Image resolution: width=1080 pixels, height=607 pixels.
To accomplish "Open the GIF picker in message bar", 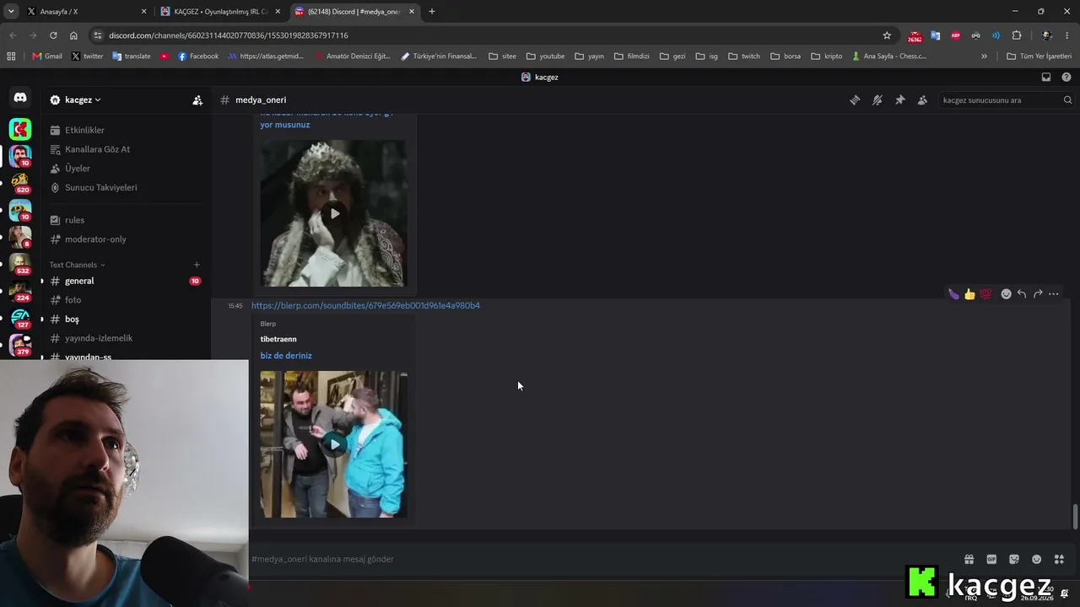I will [991, 559].
